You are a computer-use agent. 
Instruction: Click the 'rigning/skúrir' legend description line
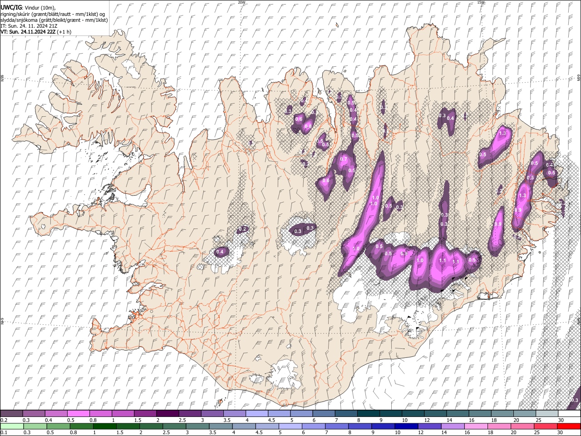[54, 14]
